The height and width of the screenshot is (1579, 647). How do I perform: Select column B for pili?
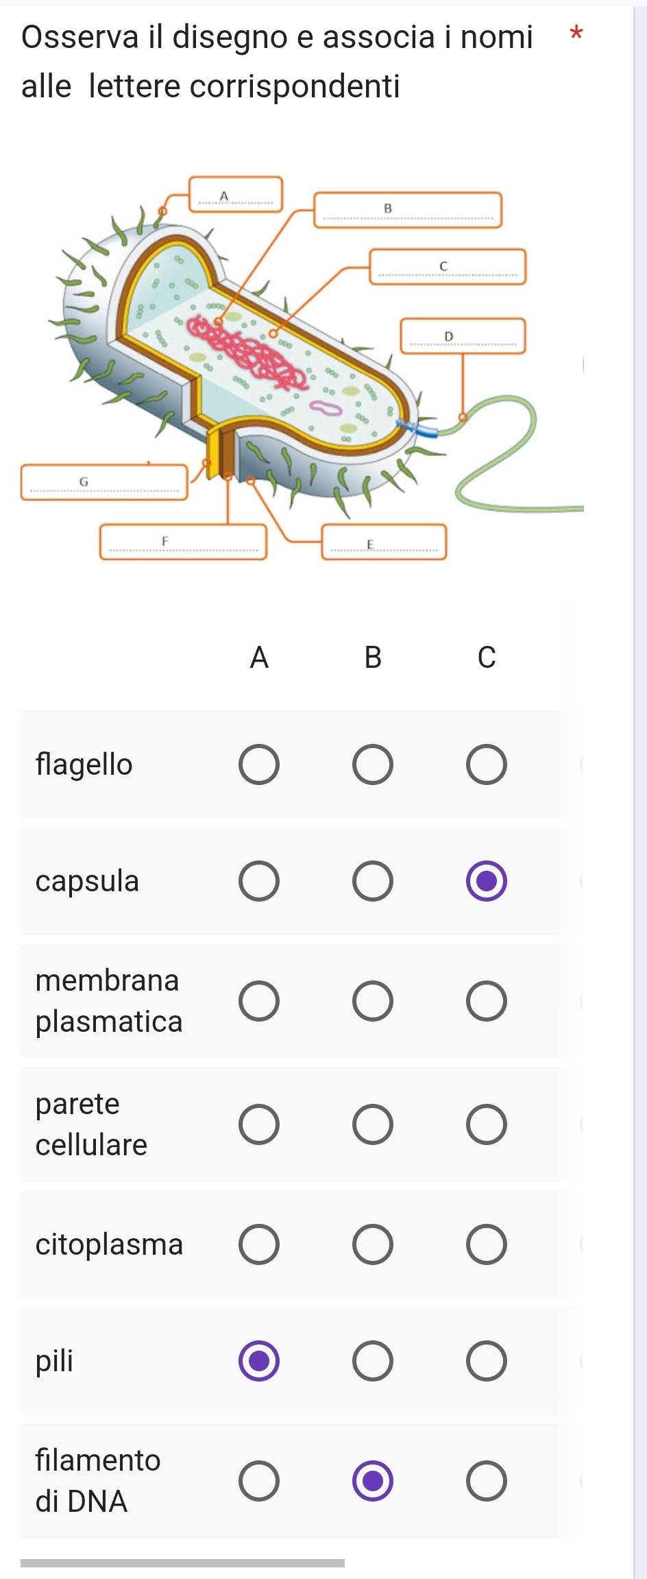tap(373, 1361)
